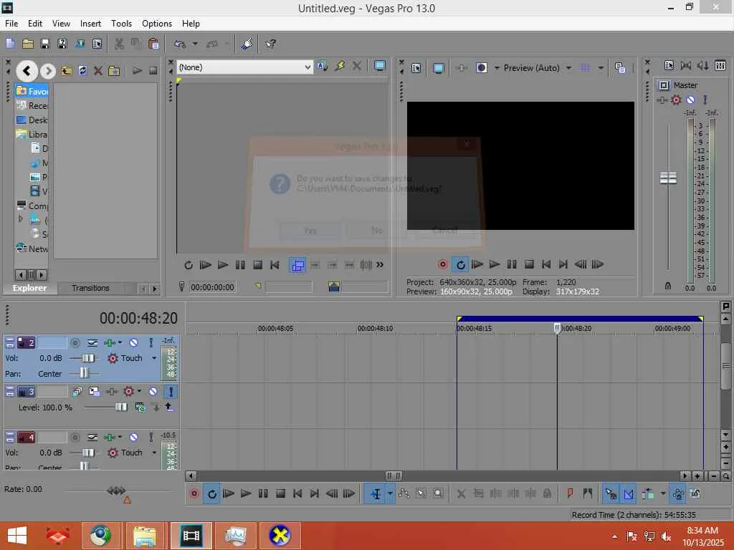
Task: Click Stop button in video preview transport
Action: pyautogui.click(x=529, y=264)
